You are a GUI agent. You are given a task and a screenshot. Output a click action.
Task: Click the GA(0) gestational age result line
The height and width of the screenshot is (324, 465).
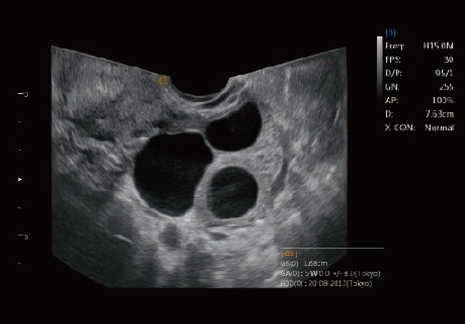(330, 273)
